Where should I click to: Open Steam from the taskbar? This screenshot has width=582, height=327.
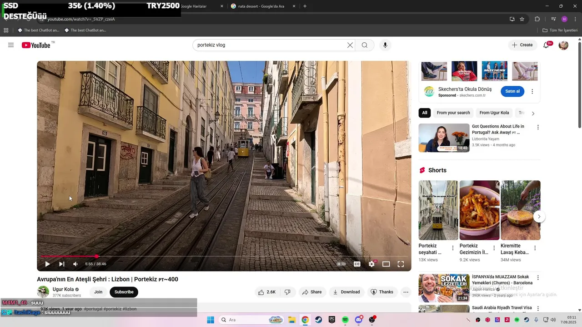tap(318, 320)
